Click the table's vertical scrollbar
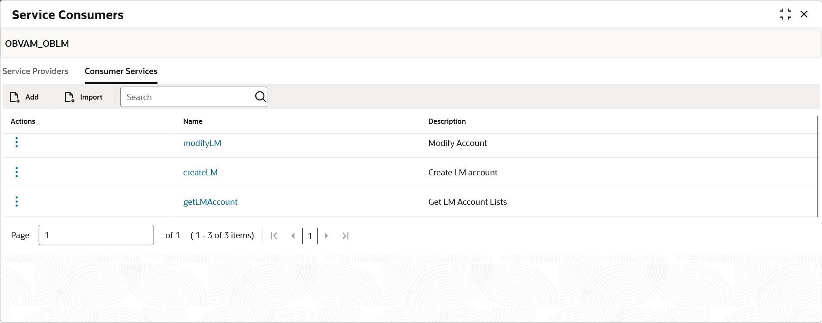Screen dimensions: 822x323 pyautogui.click(x=817, y=166)
